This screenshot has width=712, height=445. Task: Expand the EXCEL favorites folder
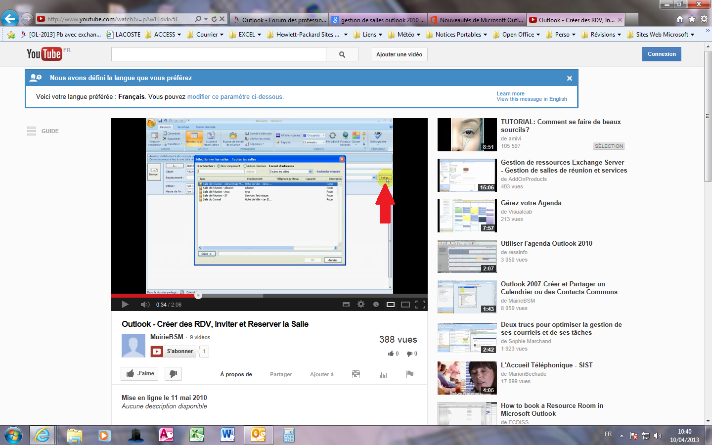tap(245, 35)
